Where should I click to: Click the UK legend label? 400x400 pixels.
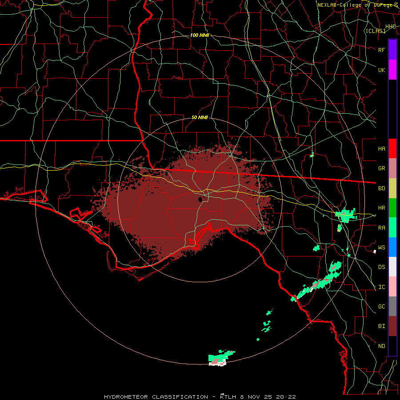[x=381, y=70]
